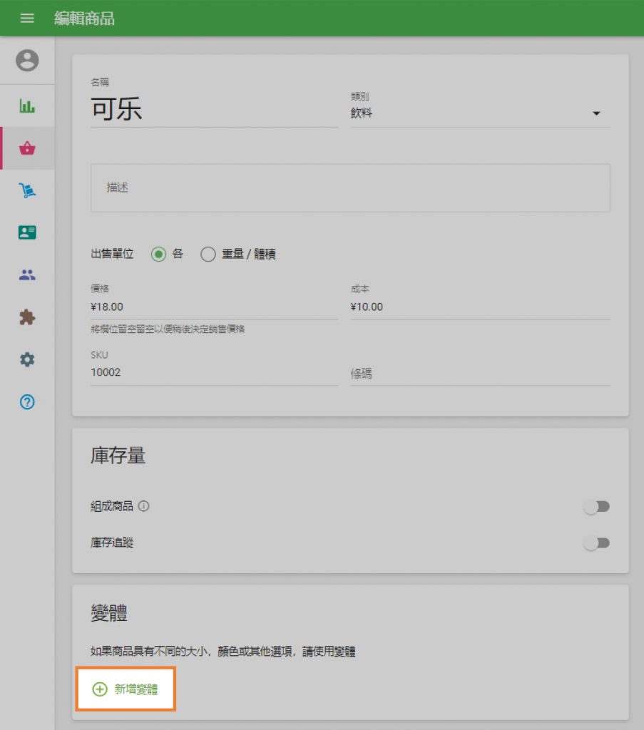The width and height of the screenshot is (644, 730).
Task: Open settings with the gear icon
Action: point(27,360)
